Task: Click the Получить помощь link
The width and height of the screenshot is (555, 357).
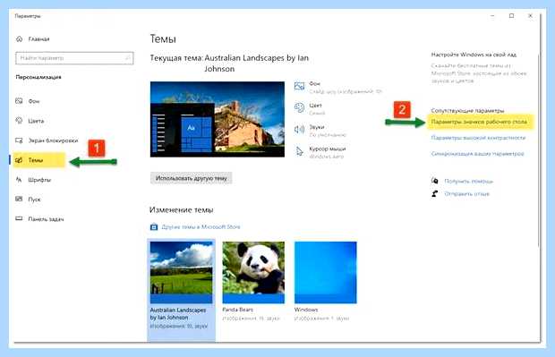Action: (469, 181)
